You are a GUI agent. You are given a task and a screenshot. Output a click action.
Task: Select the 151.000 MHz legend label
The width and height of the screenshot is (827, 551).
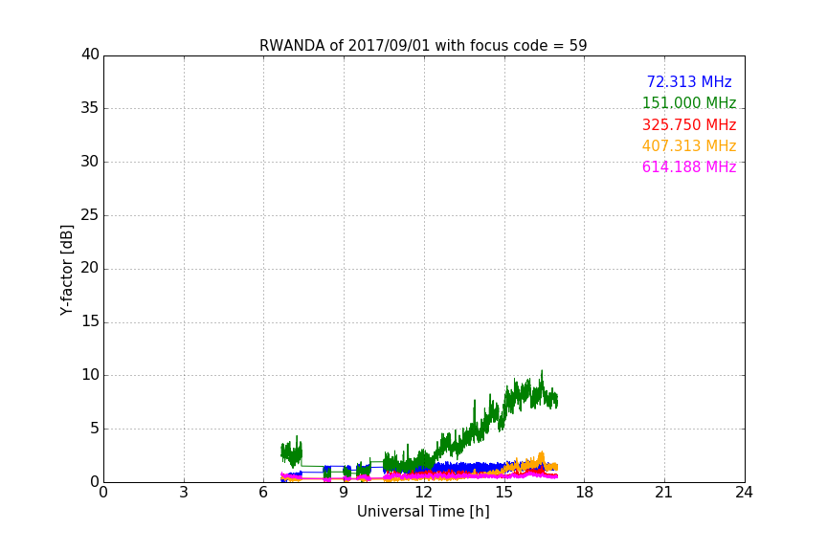[689, 102]
